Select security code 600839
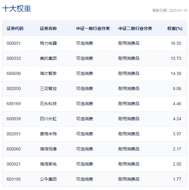Image resolution: width=189 pixels, height=190 pixels. [14, 119]
